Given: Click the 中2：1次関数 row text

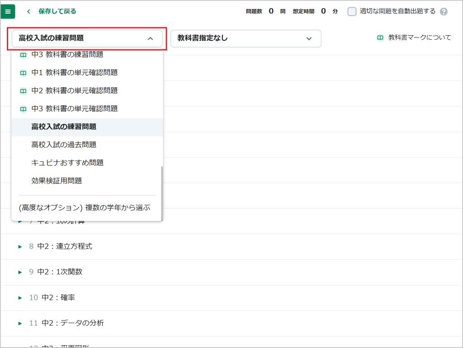Looking at the screenshot, I should [x=60, y=272].
